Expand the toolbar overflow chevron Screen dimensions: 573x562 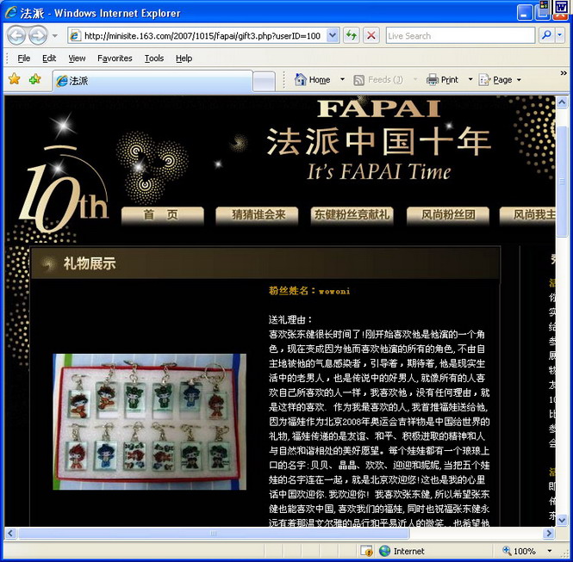(564, 73)
